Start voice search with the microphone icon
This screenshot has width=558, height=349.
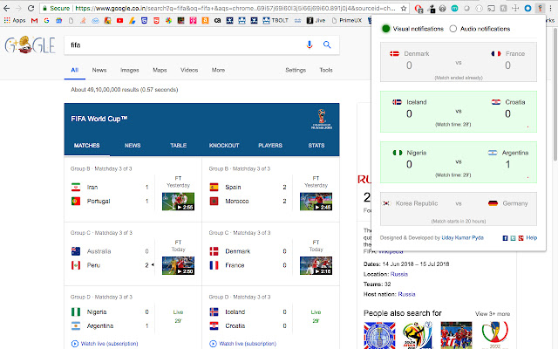pyautogui.click(x=310, y=44)
